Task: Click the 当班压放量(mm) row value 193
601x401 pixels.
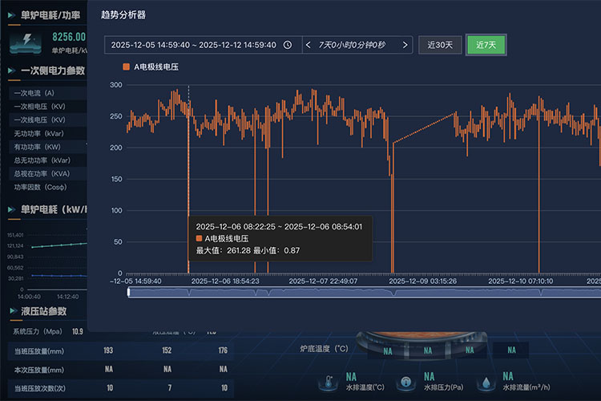Action: (108, 350)
